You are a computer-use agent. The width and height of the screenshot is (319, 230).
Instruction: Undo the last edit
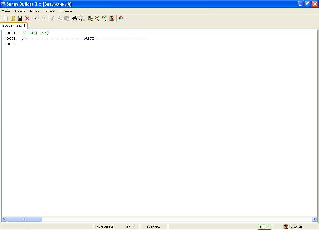coord(36,18)
